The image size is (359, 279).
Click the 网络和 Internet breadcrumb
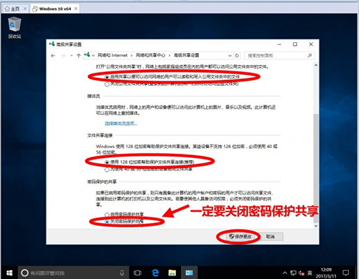coord(112,55)
